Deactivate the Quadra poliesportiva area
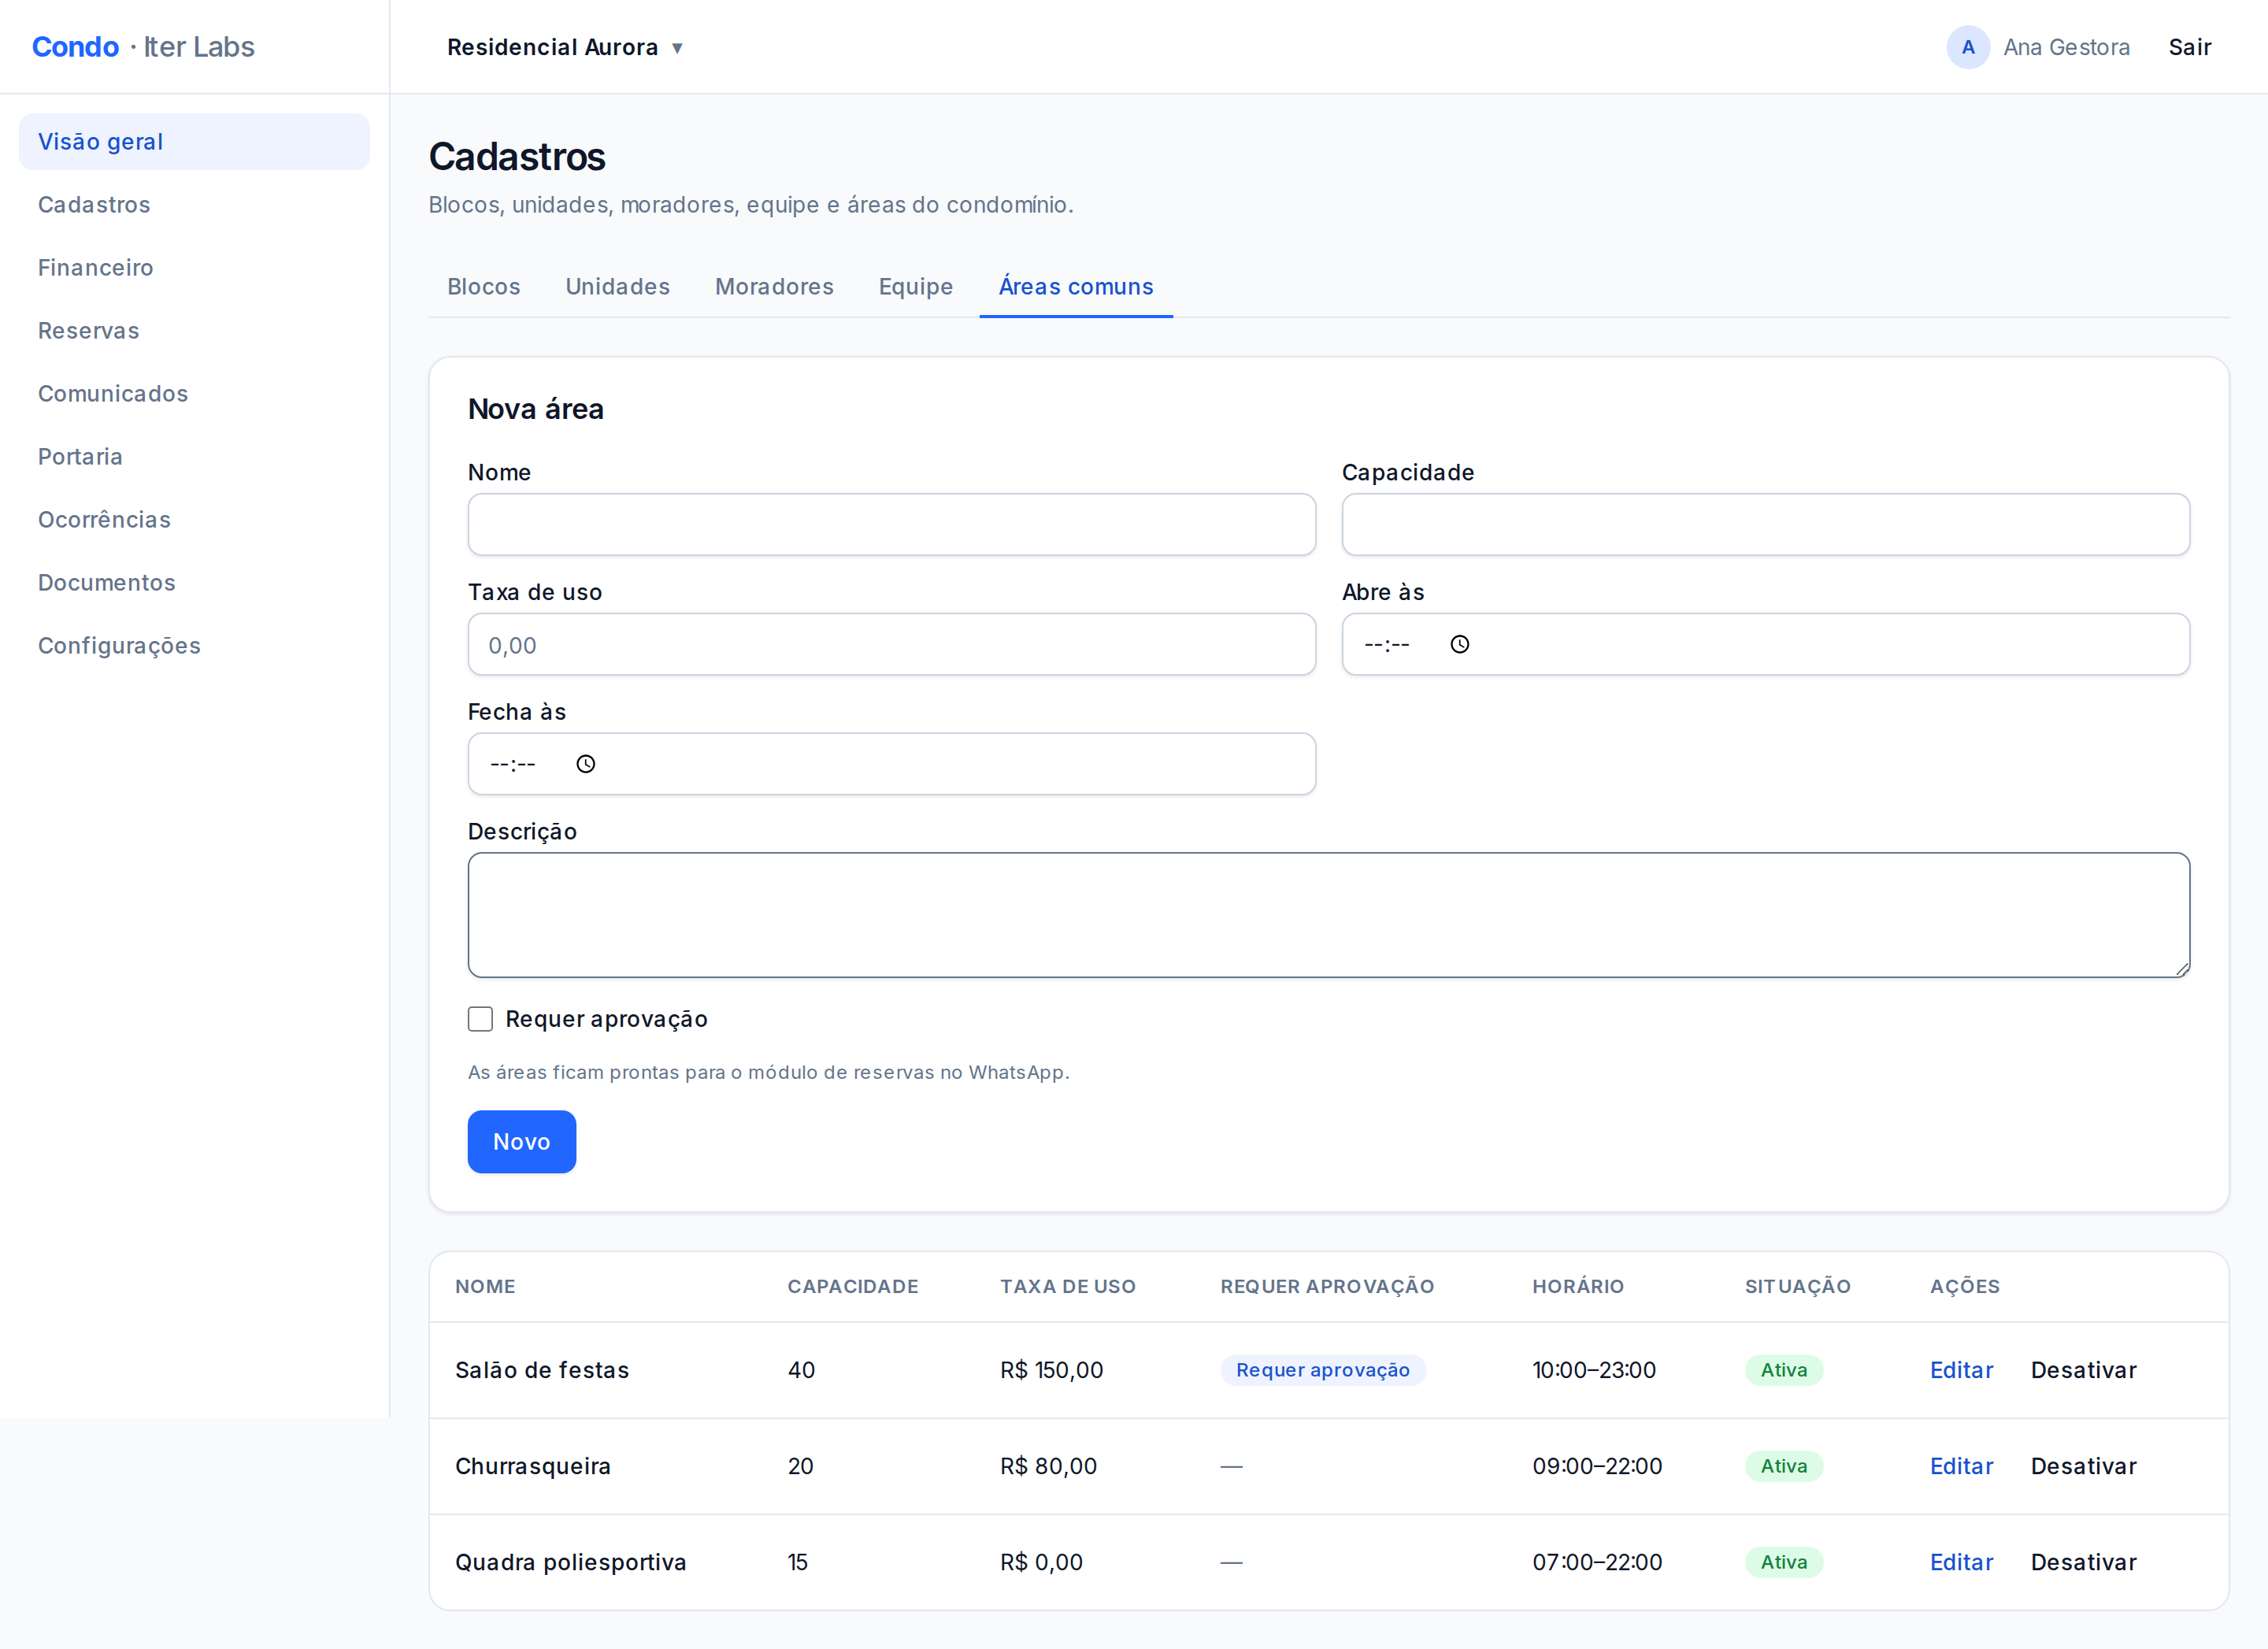This screenshot has width=2268, height=1649. click(x=2083, y=1562)
